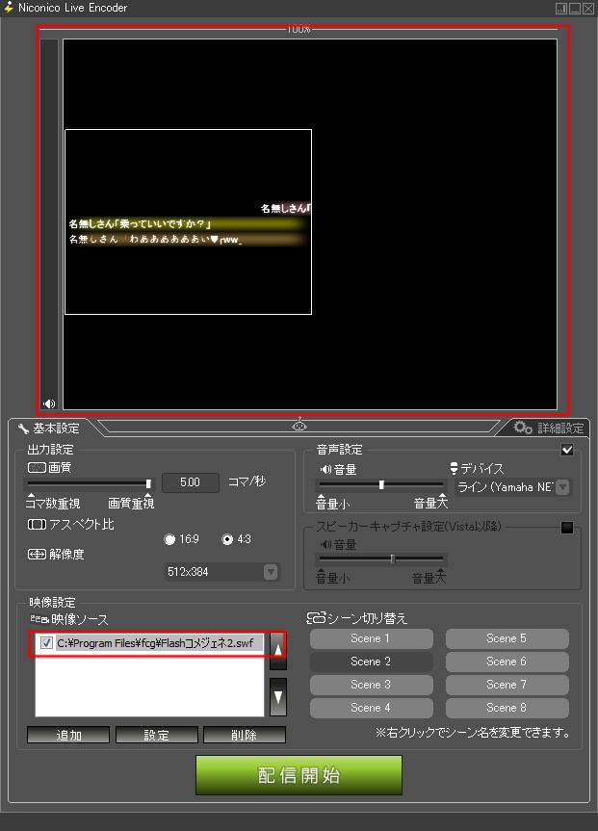Select the 16:9 aspect ratio
598x831 pixels.
pyautogui.click(x=170, y=539)
